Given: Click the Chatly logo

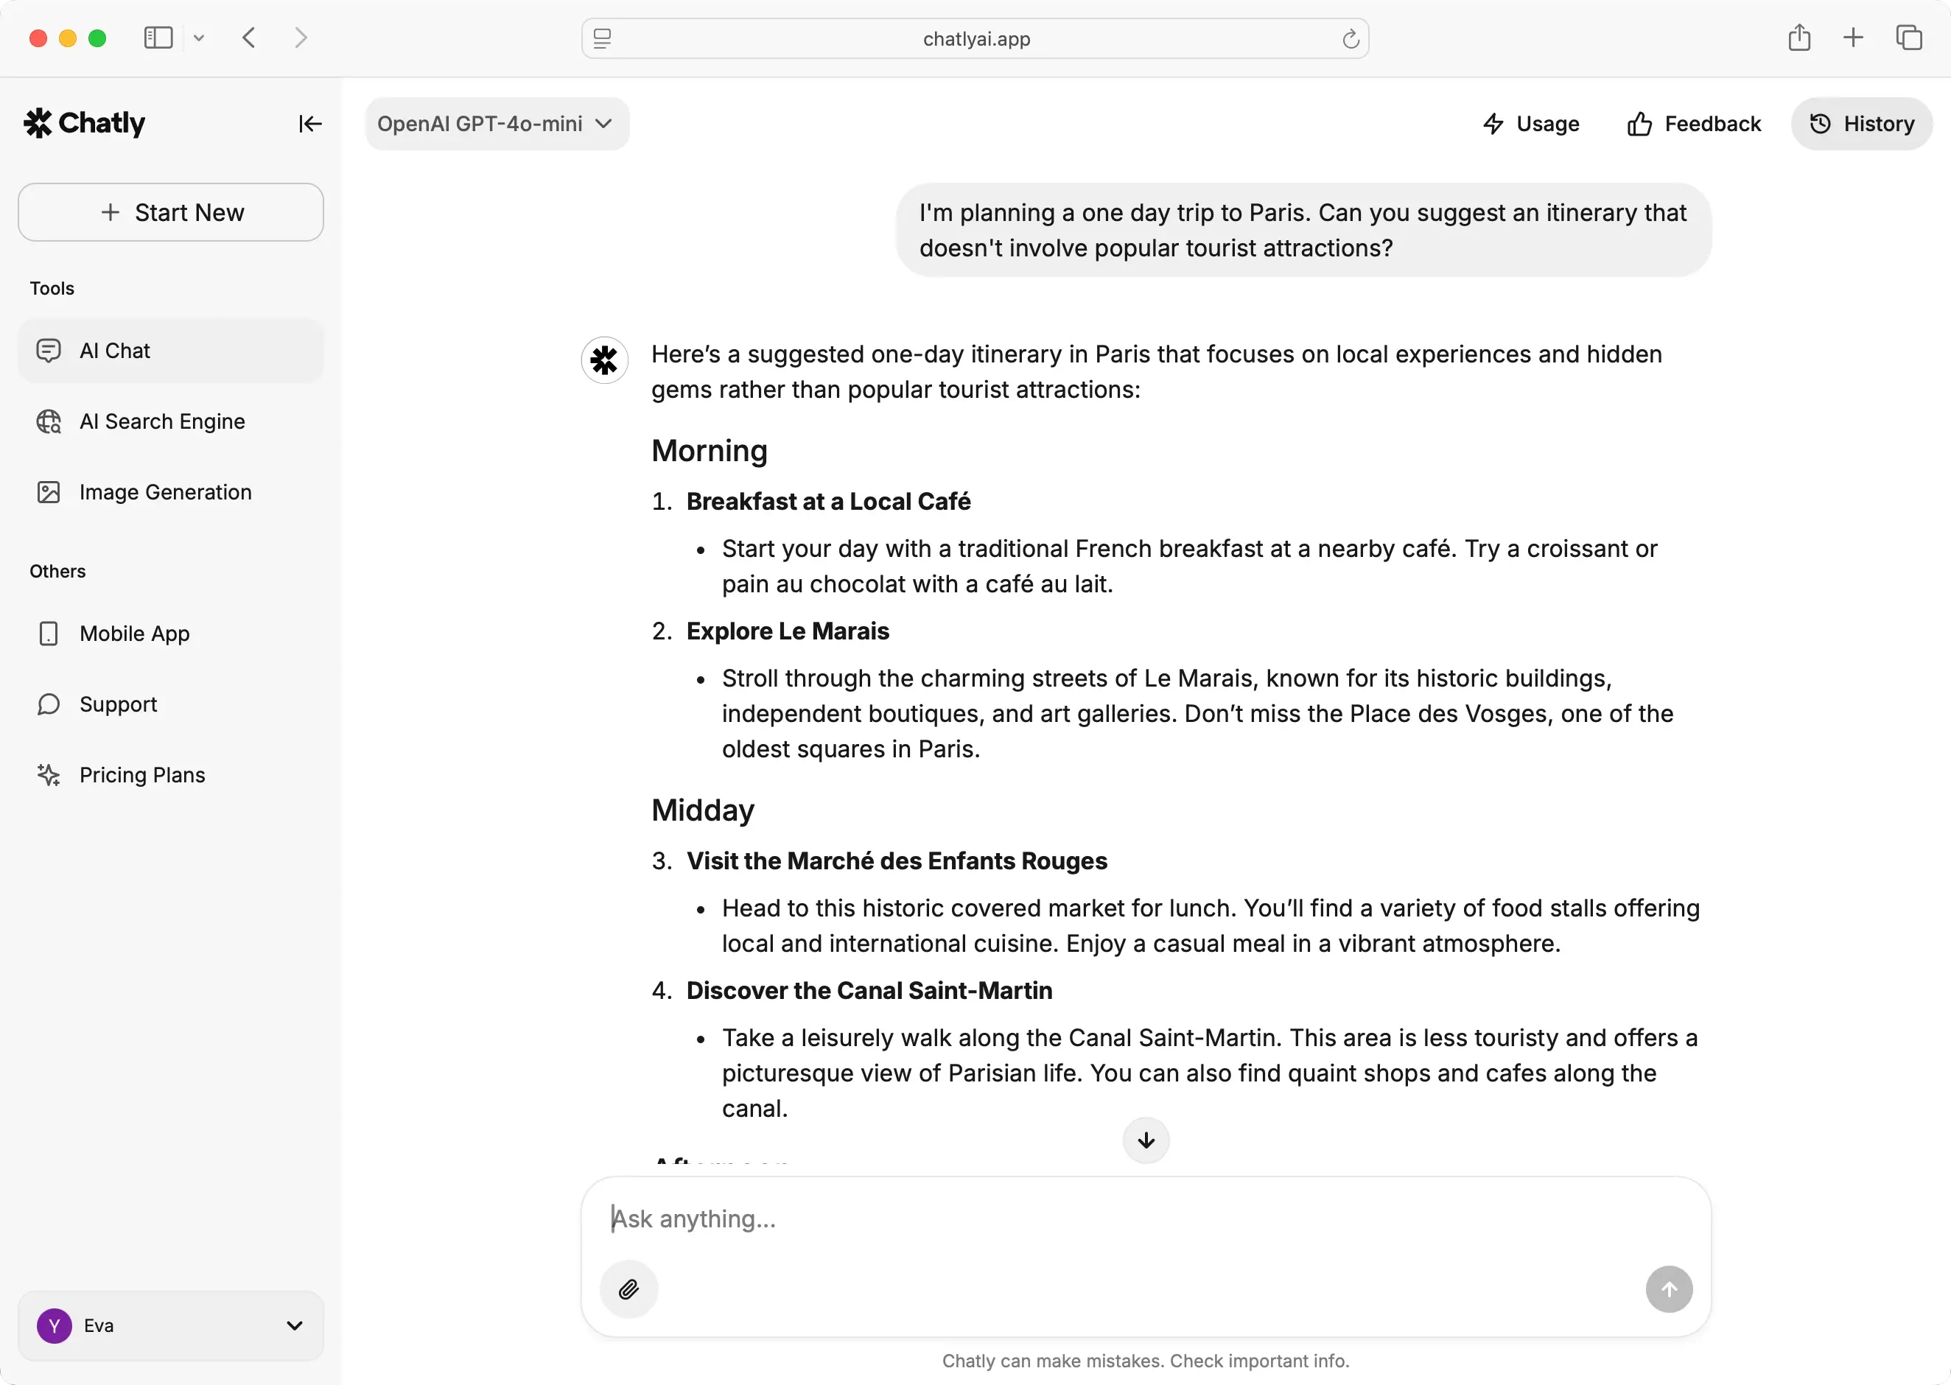Looking at the screenshot, I should click(x=85, y=124).
